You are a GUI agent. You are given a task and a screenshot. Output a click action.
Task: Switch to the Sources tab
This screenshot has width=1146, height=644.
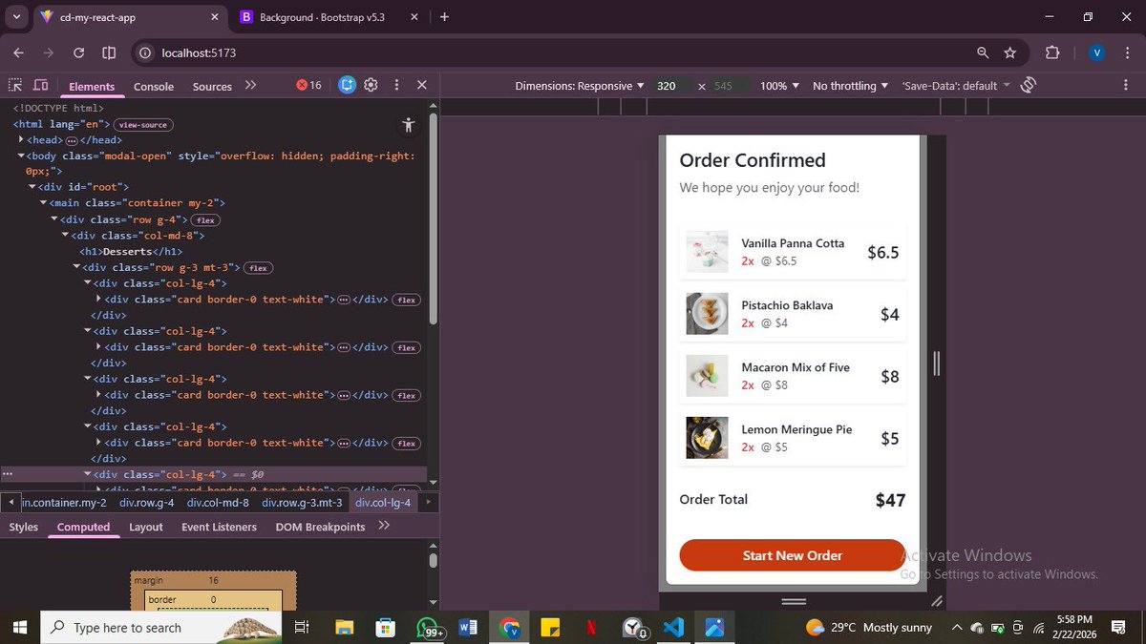click(x=212, y=86)
